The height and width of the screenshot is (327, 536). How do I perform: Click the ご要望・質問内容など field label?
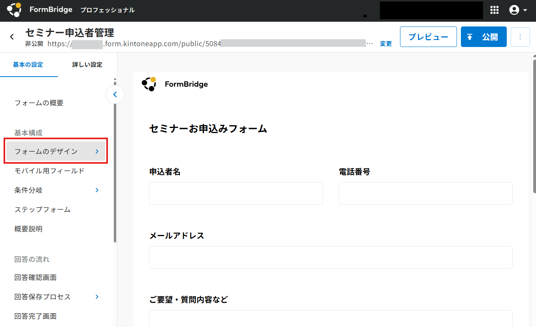pos(189,300)
